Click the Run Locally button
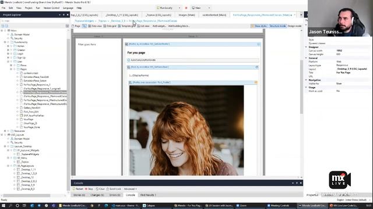373x209 pixels. (164, 8)
